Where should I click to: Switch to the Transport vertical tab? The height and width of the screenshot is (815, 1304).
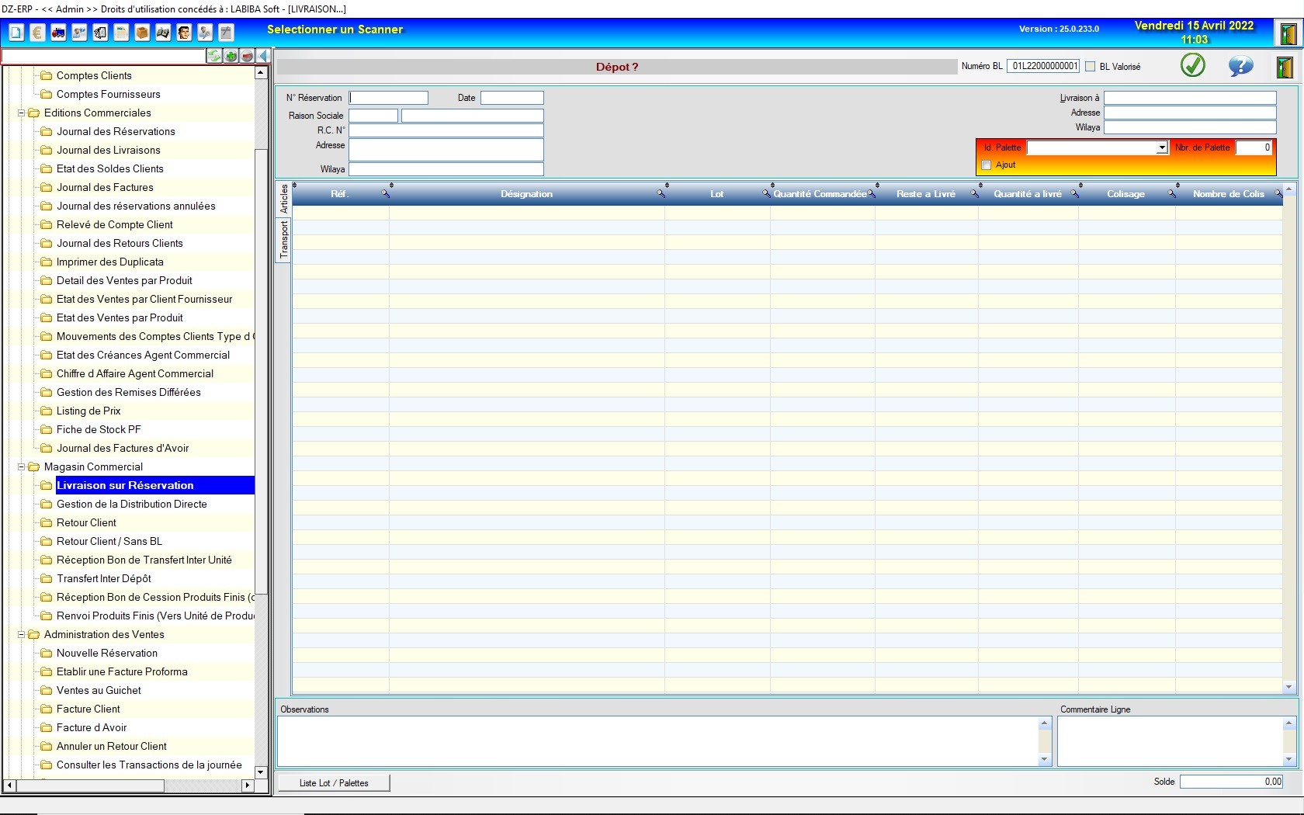point(284,239)
